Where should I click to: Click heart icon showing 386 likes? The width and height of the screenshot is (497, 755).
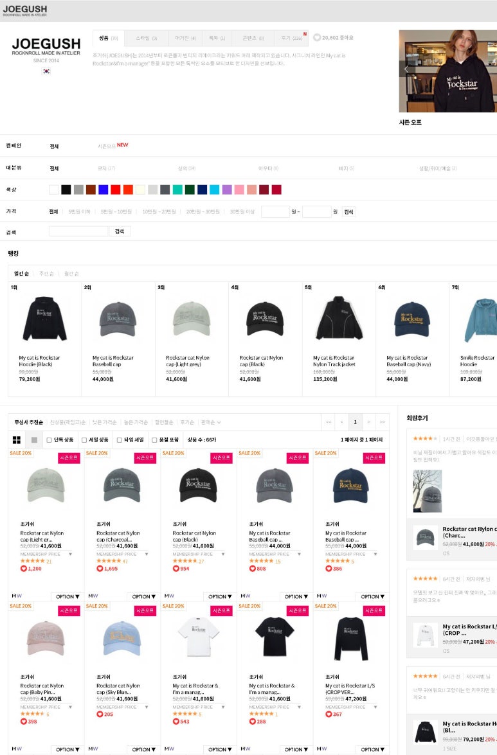point(329,569)
